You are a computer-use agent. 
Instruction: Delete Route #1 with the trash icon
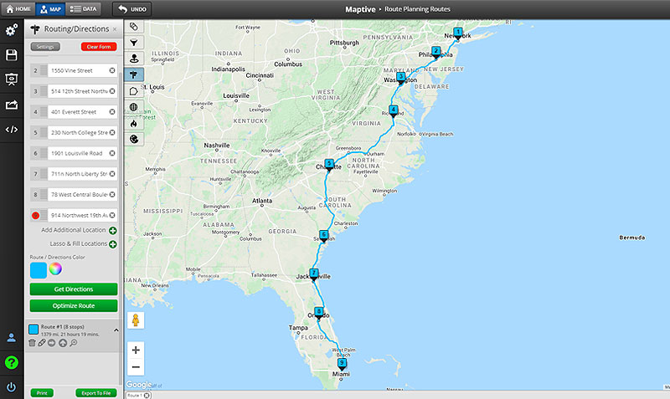pyautogui.click(x=33, y=343)
